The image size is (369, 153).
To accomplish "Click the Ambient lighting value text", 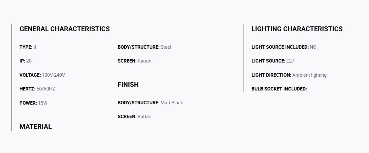I will point(310,75).
